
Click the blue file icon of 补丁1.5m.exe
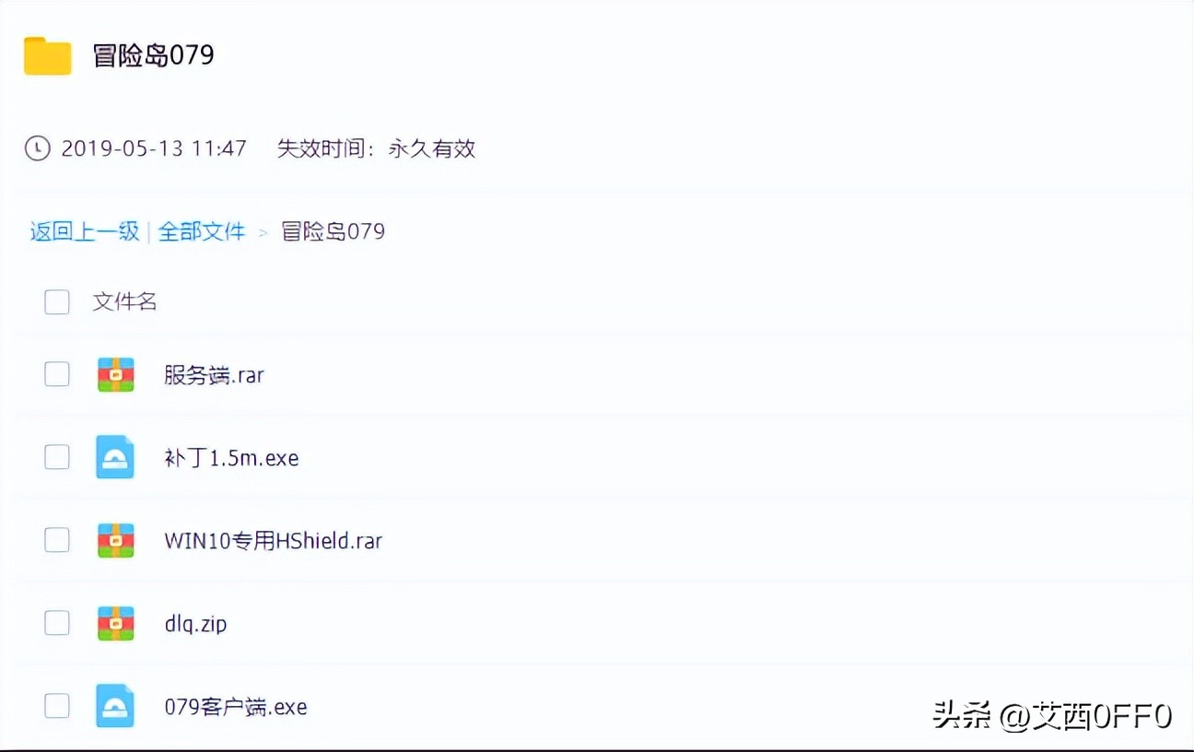click(x=114, y=457)
